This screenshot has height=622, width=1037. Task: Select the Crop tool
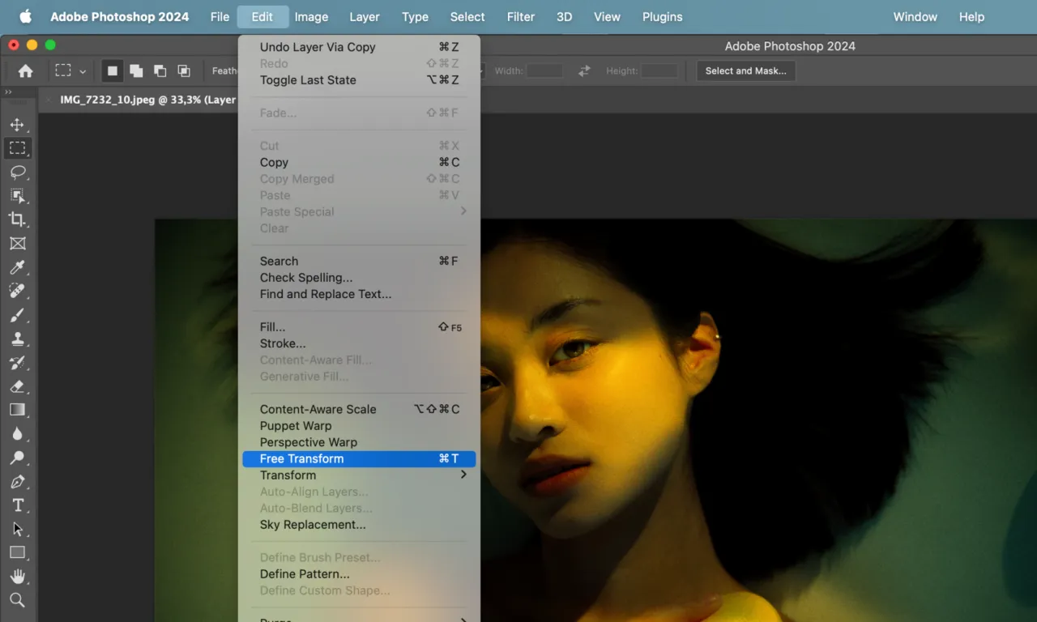[17, 219]
